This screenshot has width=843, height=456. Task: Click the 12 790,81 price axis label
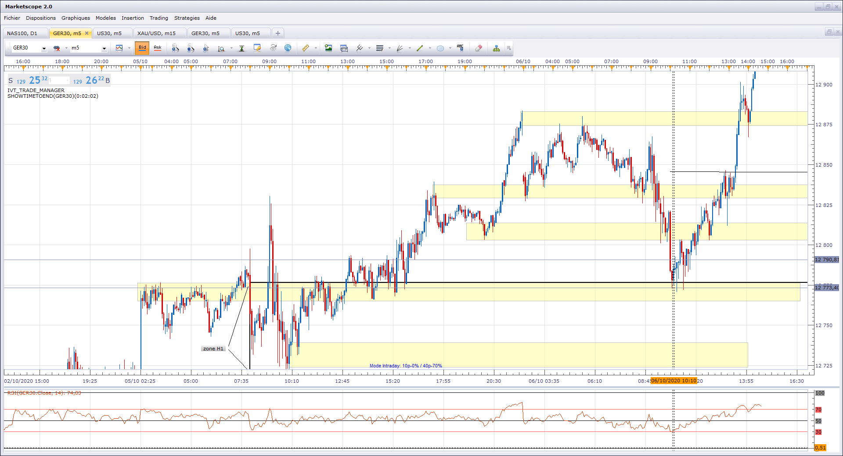(x=827, y=260)
